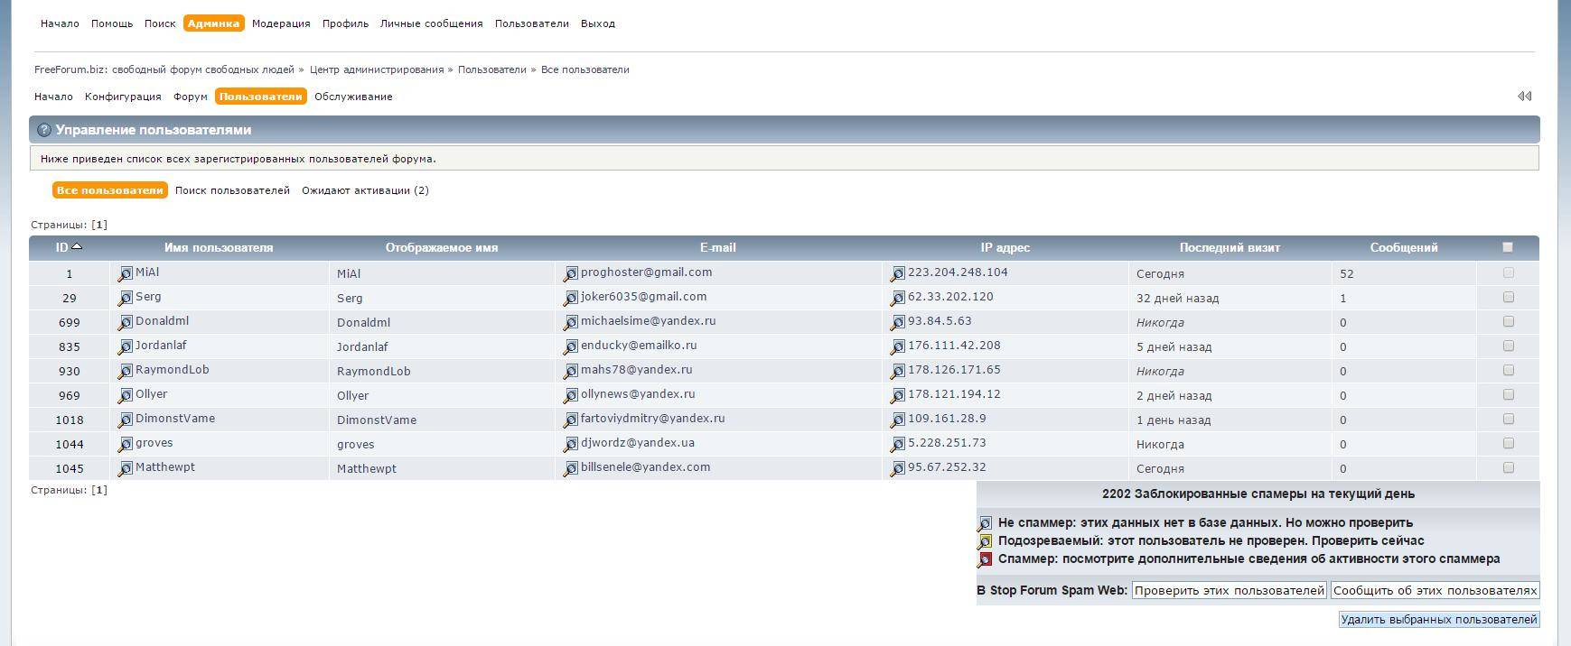This screenshot has width=1571, height=646.
Task: Select checkbox for user Matthewpt
Action: [1508, 467]
